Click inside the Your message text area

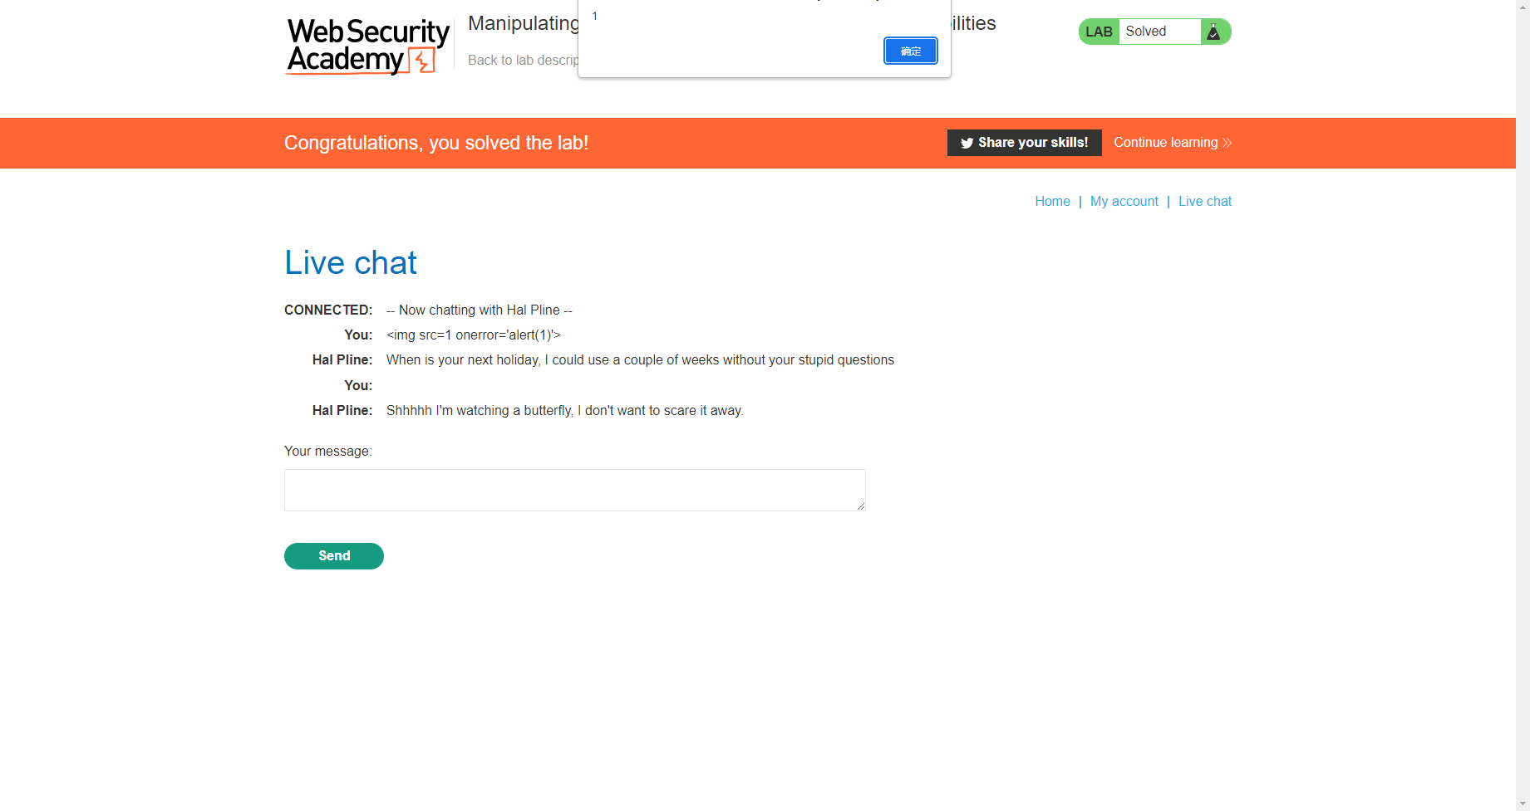click(x=574, y=490)
